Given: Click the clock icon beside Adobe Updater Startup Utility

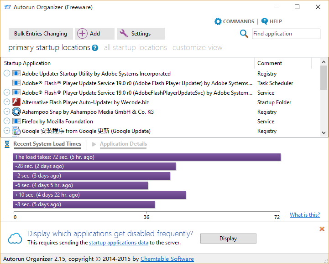Looking at the screenshot, I should pyautogui.click(x=7, y=74).
